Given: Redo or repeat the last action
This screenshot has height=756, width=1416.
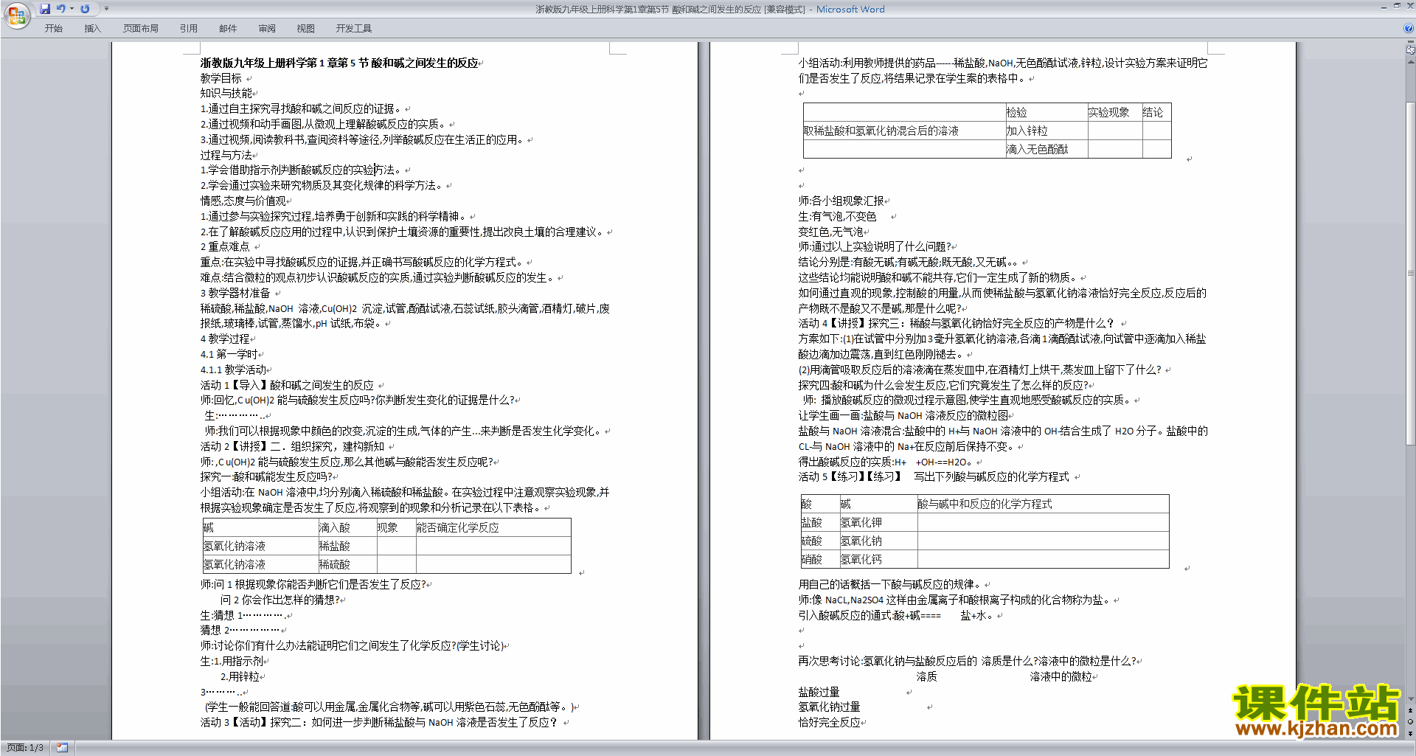Looking at the screenshot, I should click(x=85, y=9).
